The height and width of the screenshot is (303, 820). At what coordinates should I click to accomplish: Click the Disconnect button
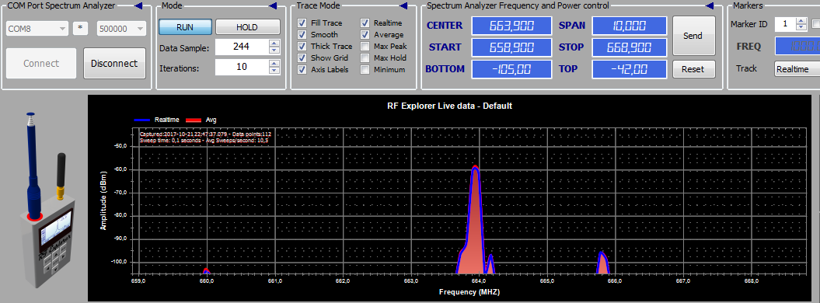114,63
